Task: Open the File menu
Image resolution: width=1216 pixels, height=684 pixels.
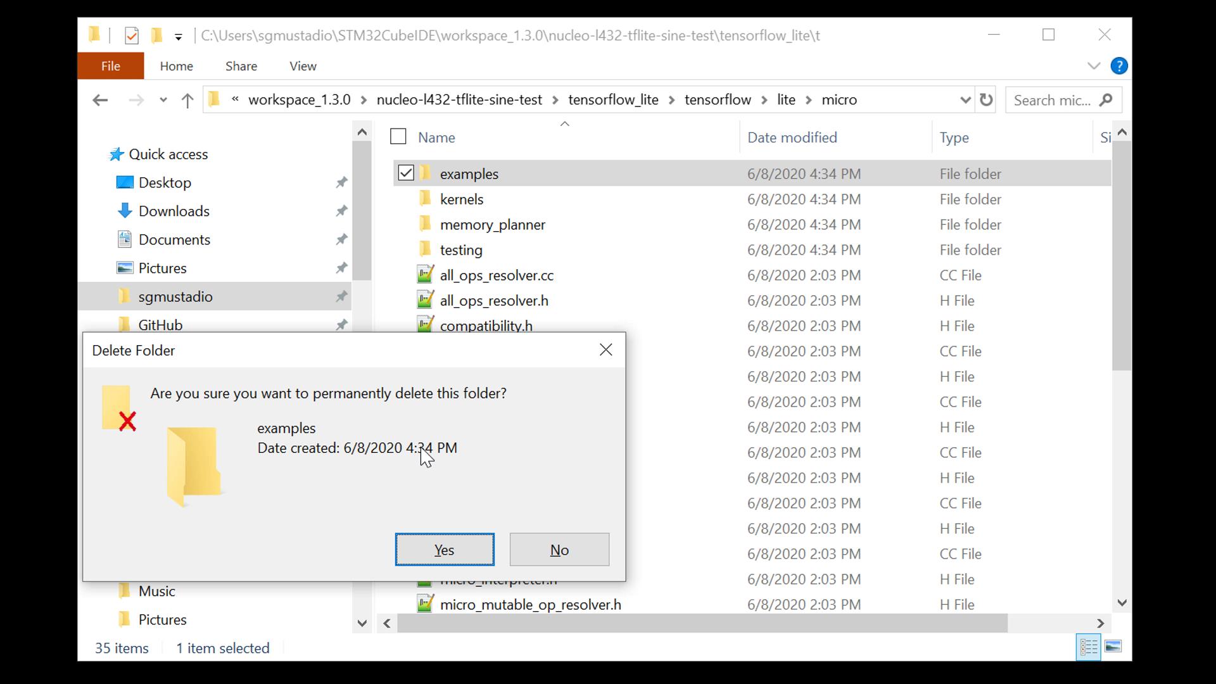Action: coord(110,66)
